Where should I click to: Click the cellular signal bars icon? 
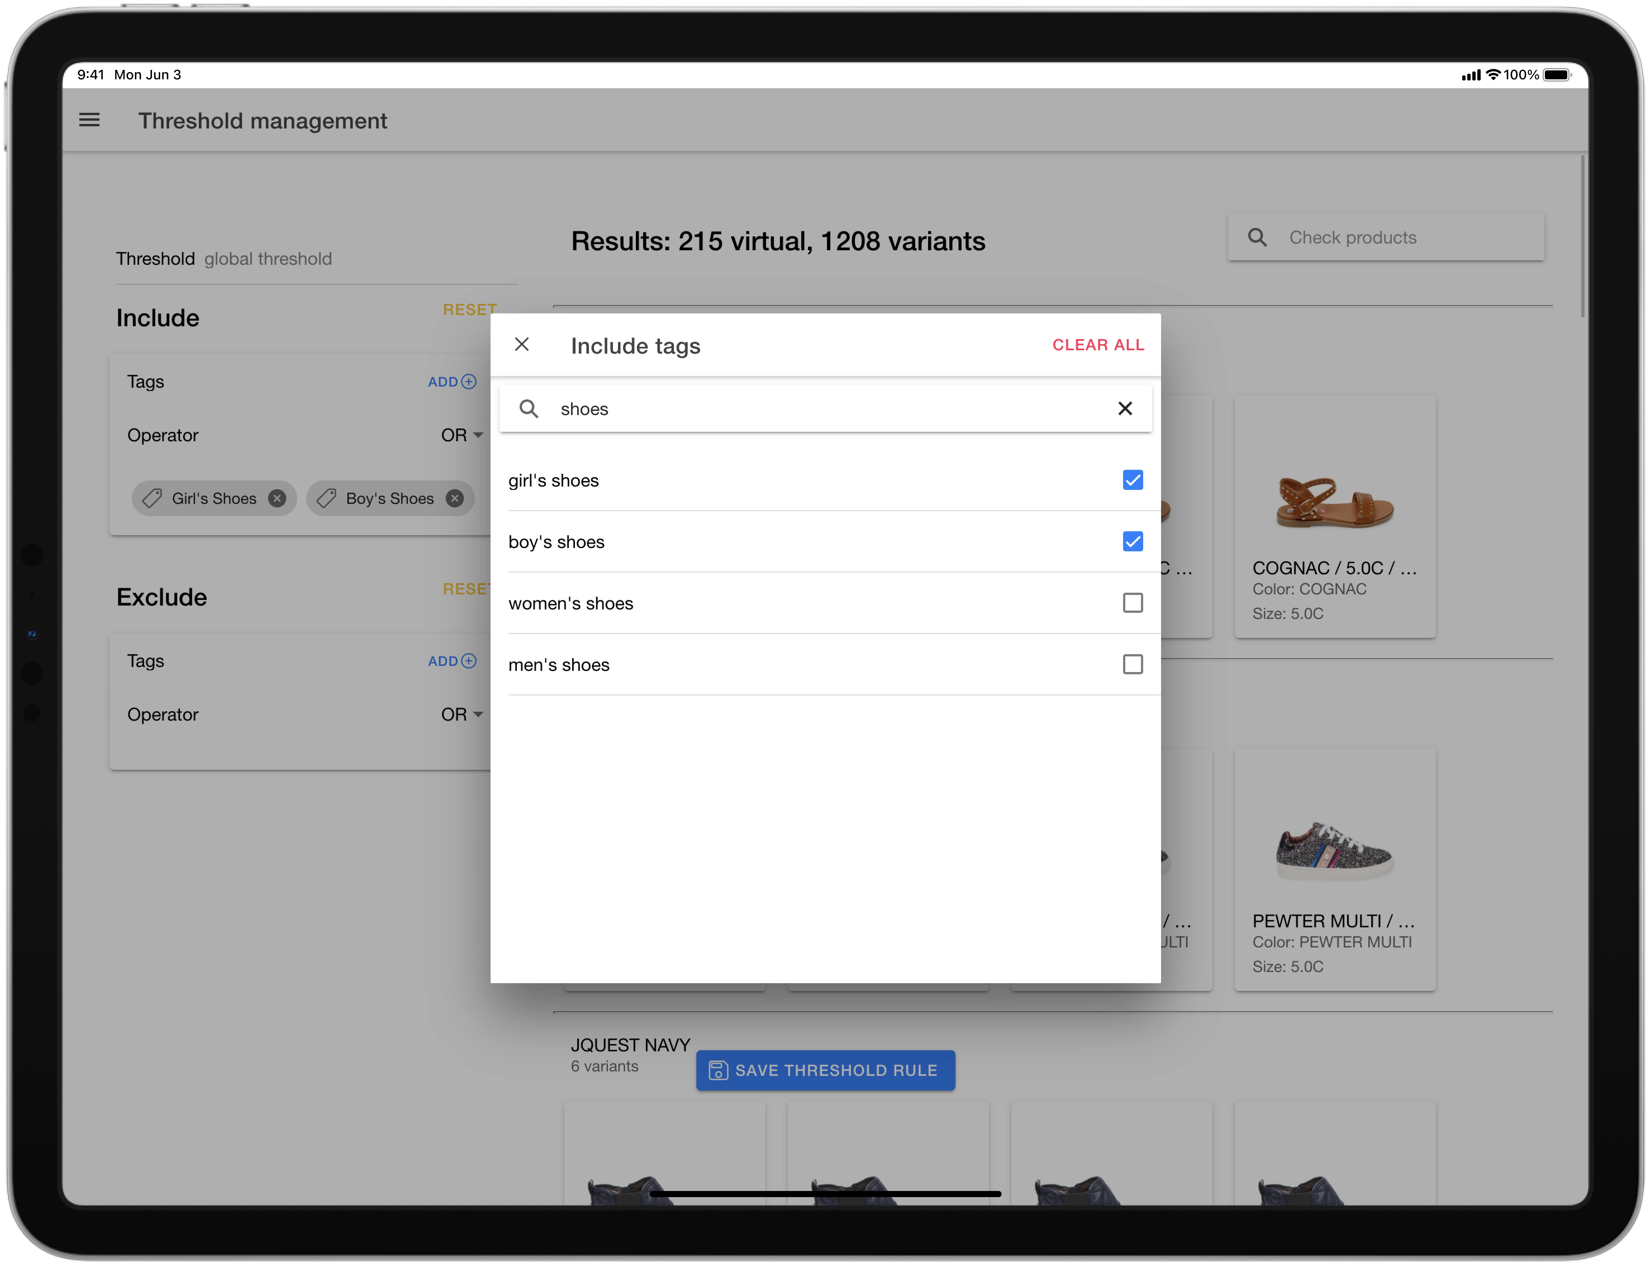point(1471,75)
